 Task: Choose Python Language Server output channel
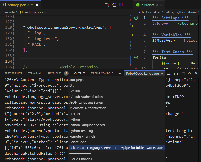tap(117, 125)
